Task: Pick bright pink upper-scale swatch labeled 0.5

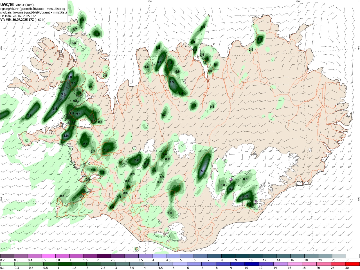Action: click(x=49, y=256)
